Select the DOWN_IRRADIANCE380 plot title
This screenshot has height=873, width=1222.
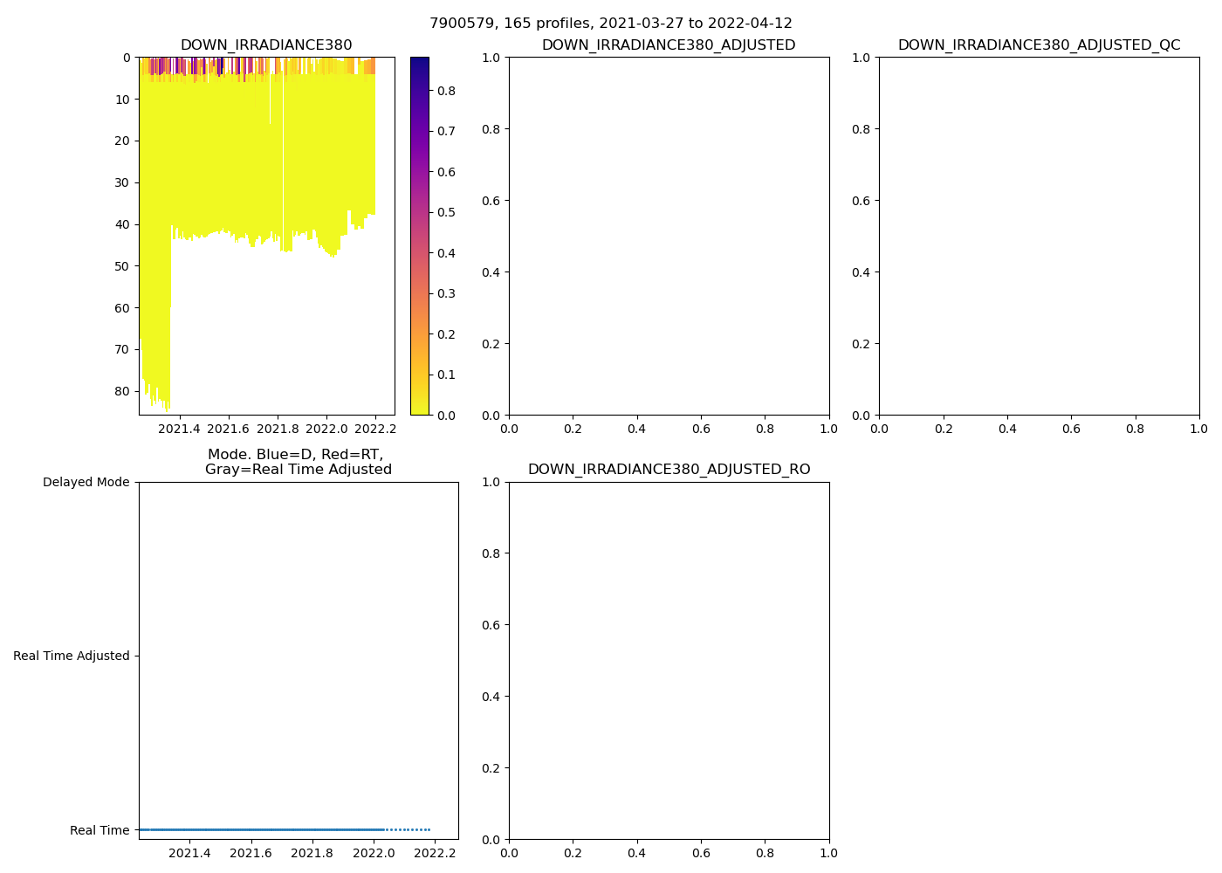tap(266, 45)
